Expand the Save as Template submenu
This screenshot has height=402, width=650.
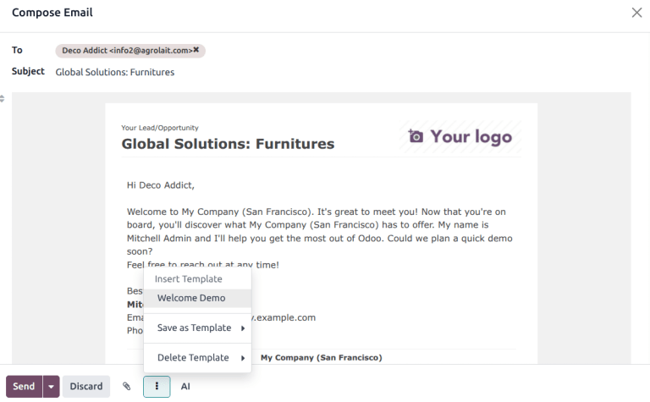coord(198,328)
